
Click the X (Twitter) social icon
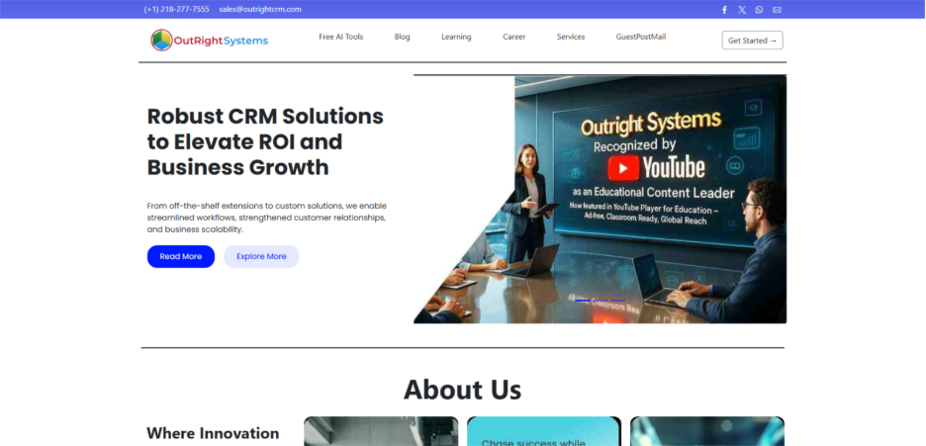point(742,10)
